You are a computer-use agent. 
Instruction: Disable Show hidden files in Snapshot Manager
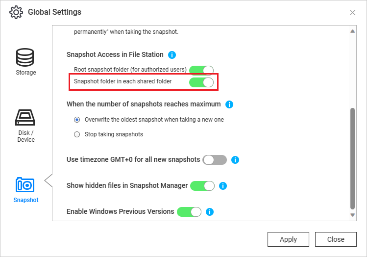[x=202, y=186]
